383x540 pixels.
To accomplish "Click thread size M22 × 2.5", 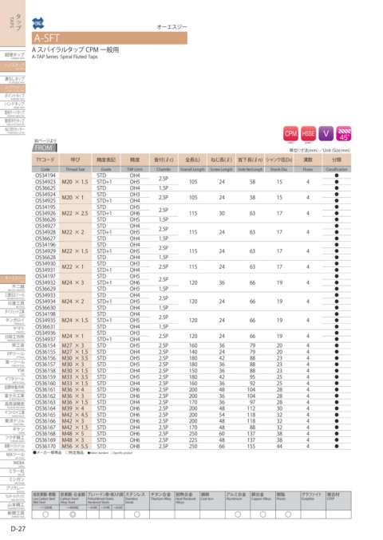I will pos(75,213).
